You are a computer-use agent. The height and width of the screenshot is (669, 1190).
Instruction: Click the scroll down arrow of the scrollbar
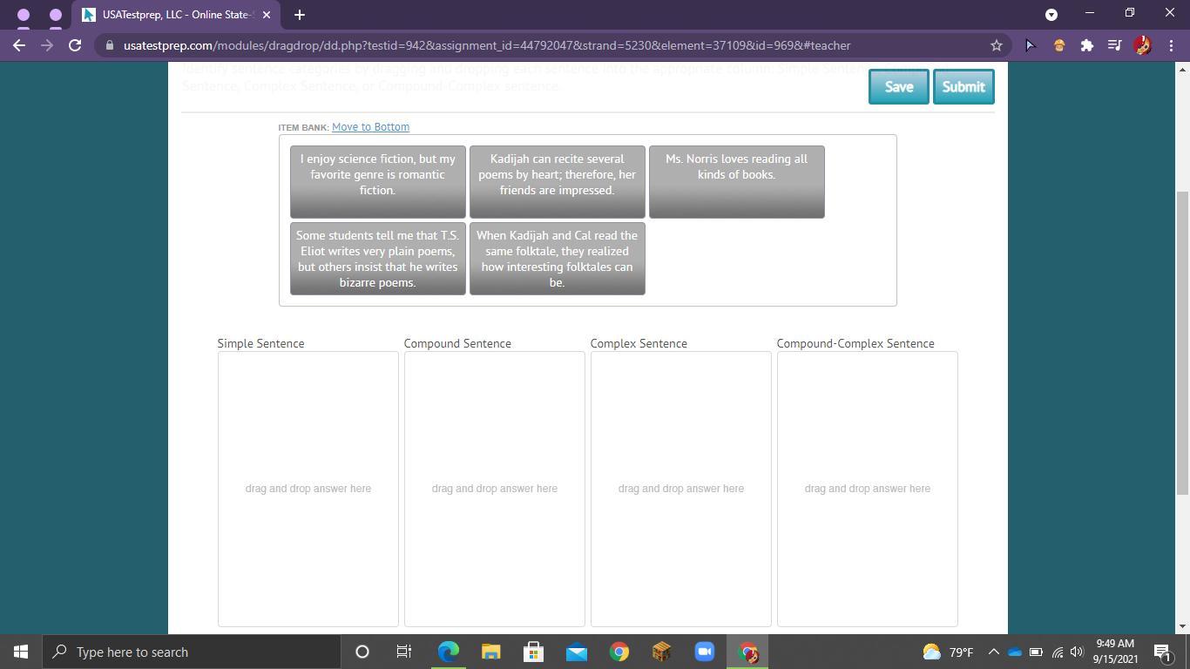pos(1182,625)
